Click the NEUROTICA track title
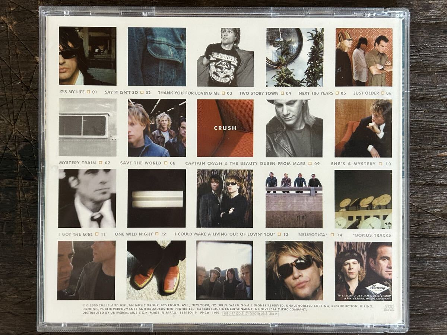This screenshot has width=447, height=335. pyautogui.click(x=313, y=234)
